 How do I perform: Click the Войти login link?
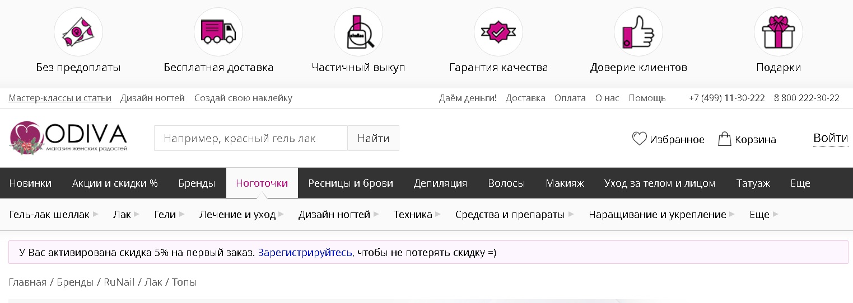point(830,138)
